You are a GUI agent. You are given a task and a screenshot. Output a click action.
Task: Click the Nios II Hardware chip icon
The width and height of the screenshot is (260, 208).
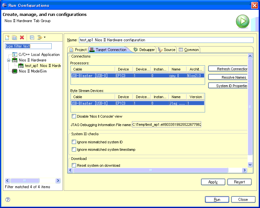click(15, 60)
